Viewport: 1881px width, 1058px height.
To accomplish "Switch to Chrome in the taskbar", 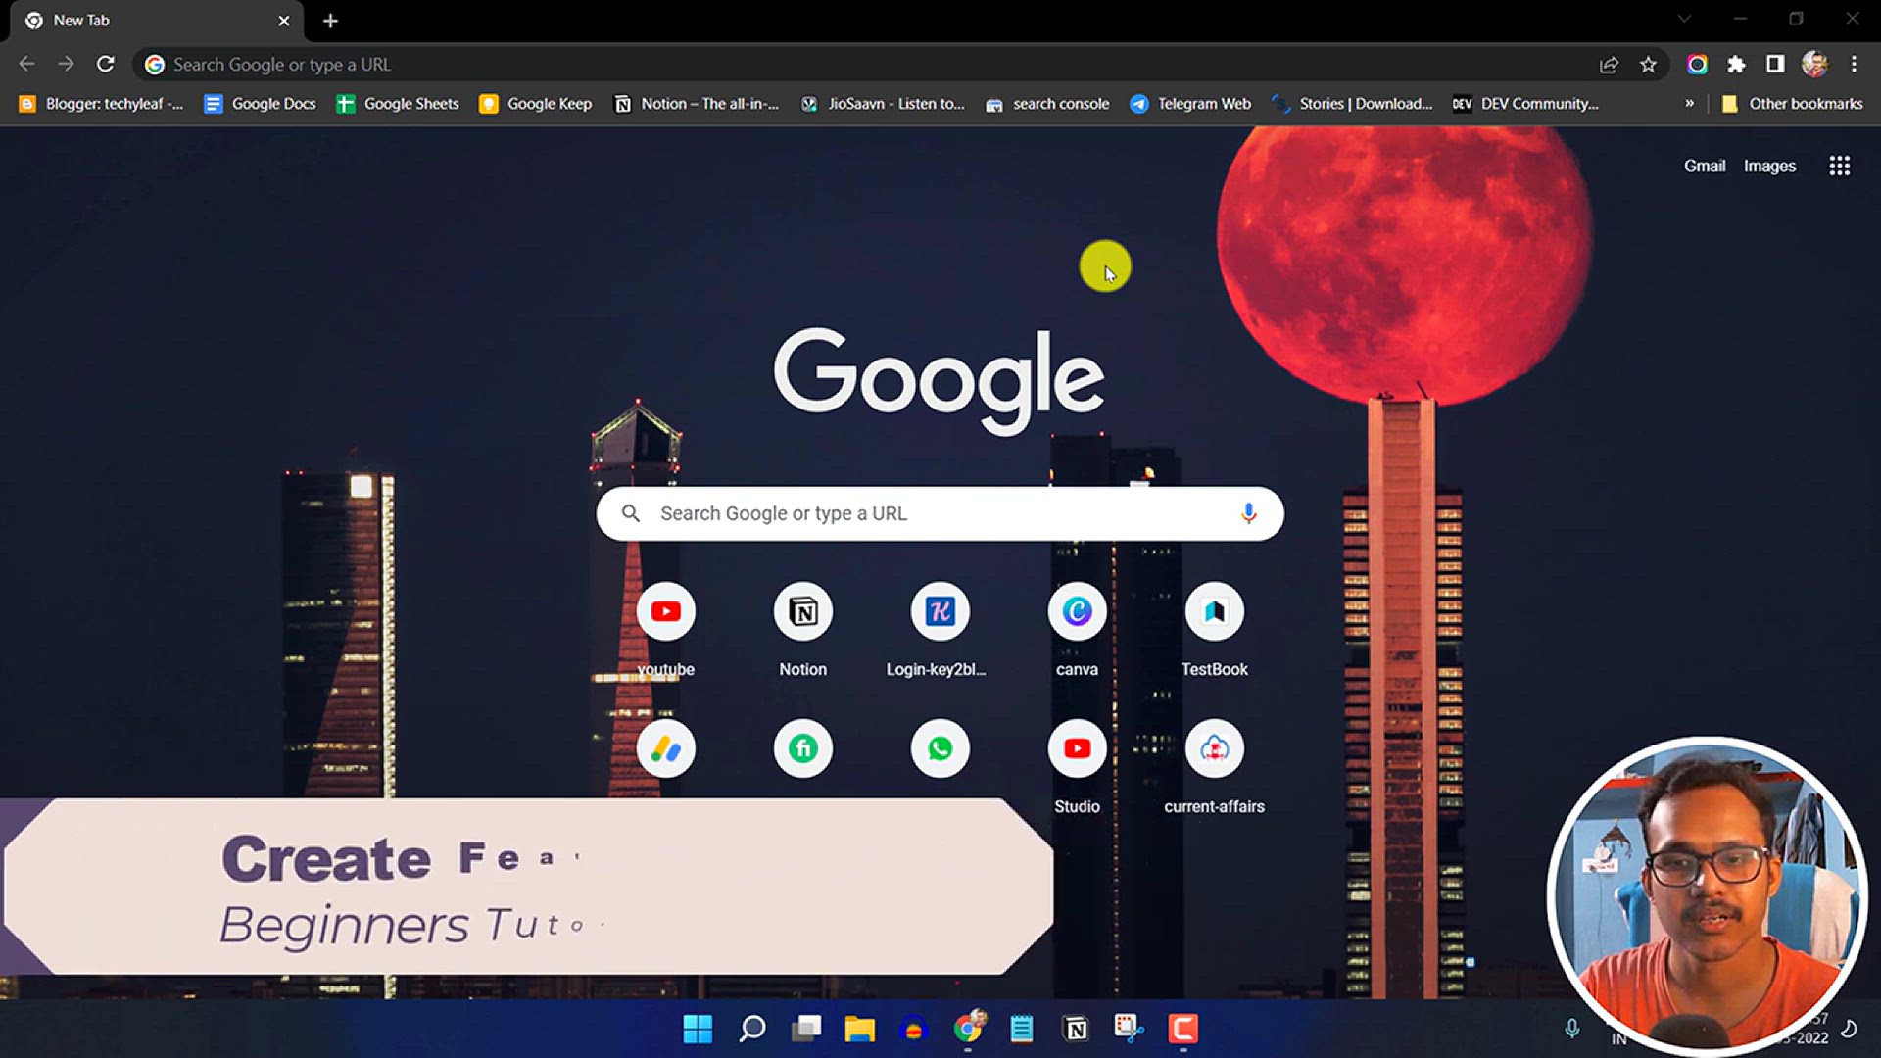I will 968,1027.
